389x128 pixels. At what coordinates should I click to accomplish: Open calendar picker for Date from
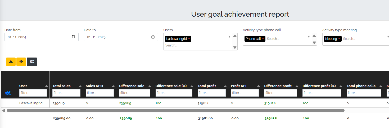[74, 37]
